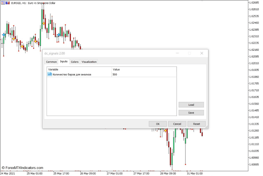Click the value field showing 500
Viewport: 263px width, 176px height.
[x=144, y=74]
